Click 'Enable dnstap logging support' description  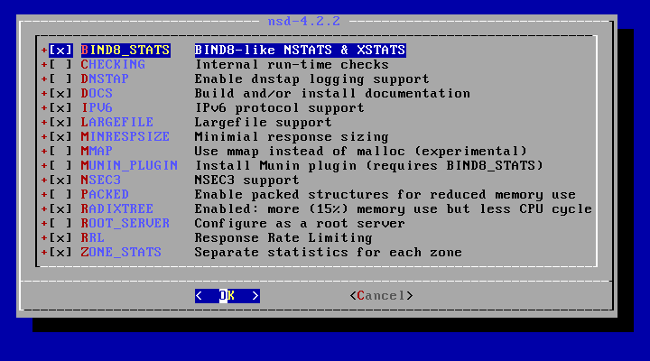point(312,79)
